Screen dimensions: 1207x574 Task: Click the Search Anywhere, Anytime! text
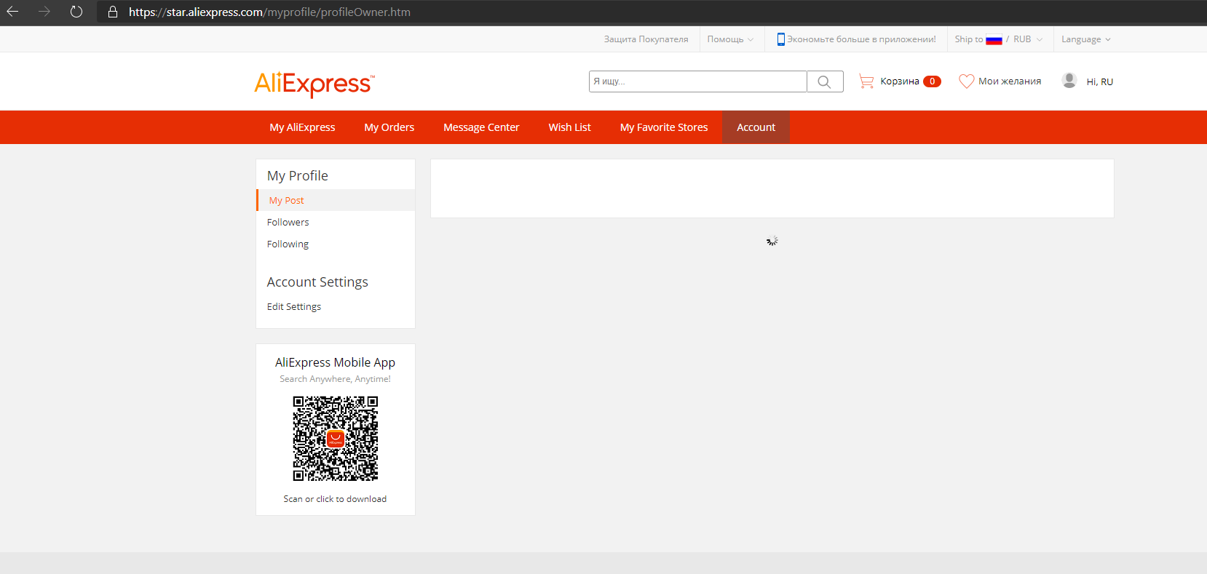tap(335, 379)
